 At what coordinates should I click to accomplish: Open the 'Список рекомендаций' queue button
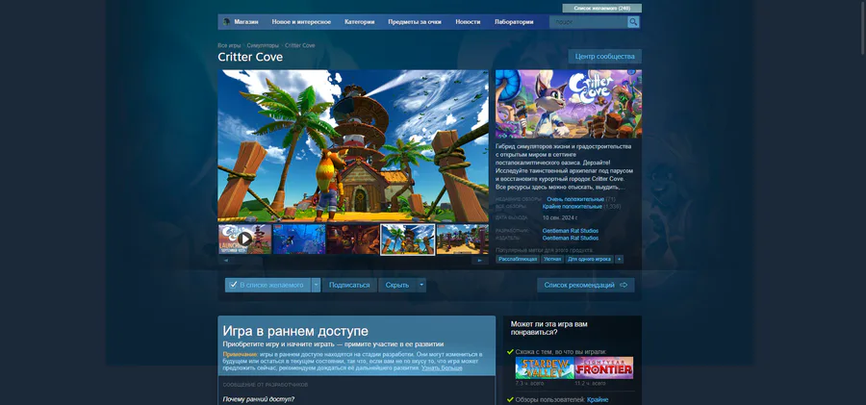[x=585, y=285]
